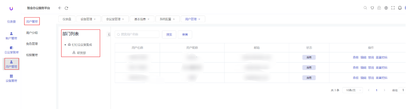
Task: Close the 基本信息 tab
Action: tap(148, 19)
